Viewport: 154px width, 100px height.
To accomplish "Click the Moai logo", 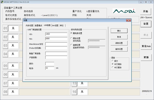I will point(124,11).
